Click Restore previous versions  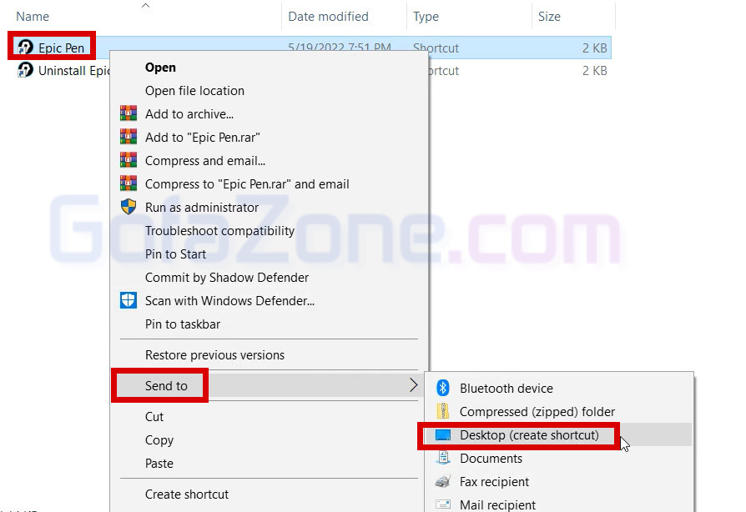click(x=214, y=355)
